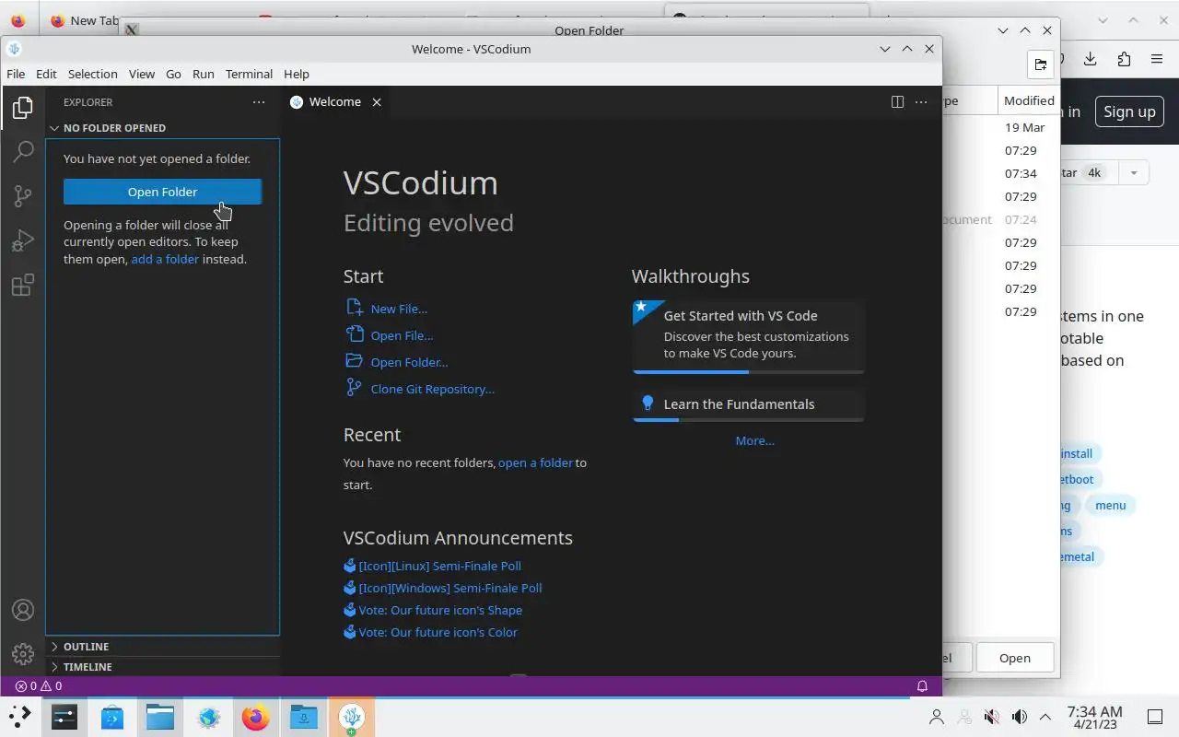Click the VSCodium taskbar icon
Viewport: 1179px width, 737px height.
[x=351, y=717]
